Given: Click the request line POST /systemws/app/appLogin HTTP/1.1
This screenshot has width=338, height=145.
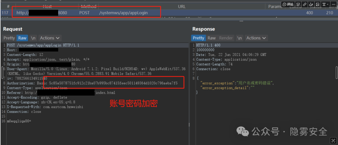Looking at the screenshot, I should (x=43, y=45).
